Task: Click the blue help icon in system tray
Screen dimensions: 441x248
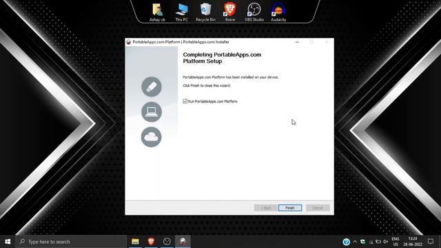Action: tap(346, 242)
